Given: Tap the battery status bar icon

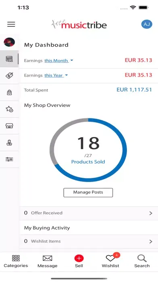Looking at the screenshot, I should point(143,7).
